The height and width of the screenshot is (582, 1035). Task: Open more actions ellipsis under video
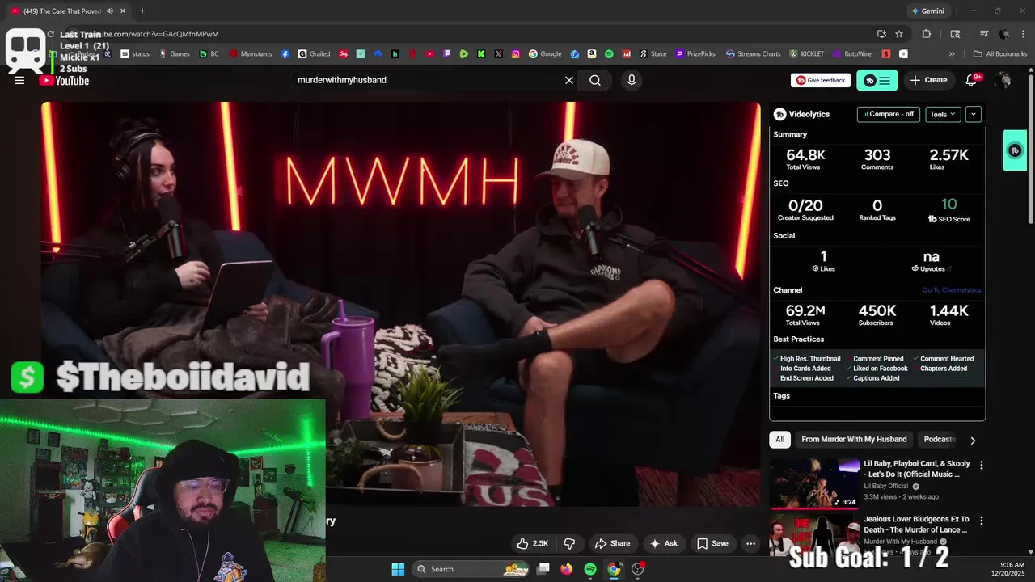pyautogui.click(x=750, y=543)
